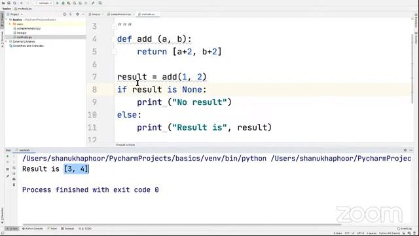The width and height of the screenshot is (419, 236).
Task: Click the Debug bug icon in the top toolbar
Action: (x=63, y=3)
